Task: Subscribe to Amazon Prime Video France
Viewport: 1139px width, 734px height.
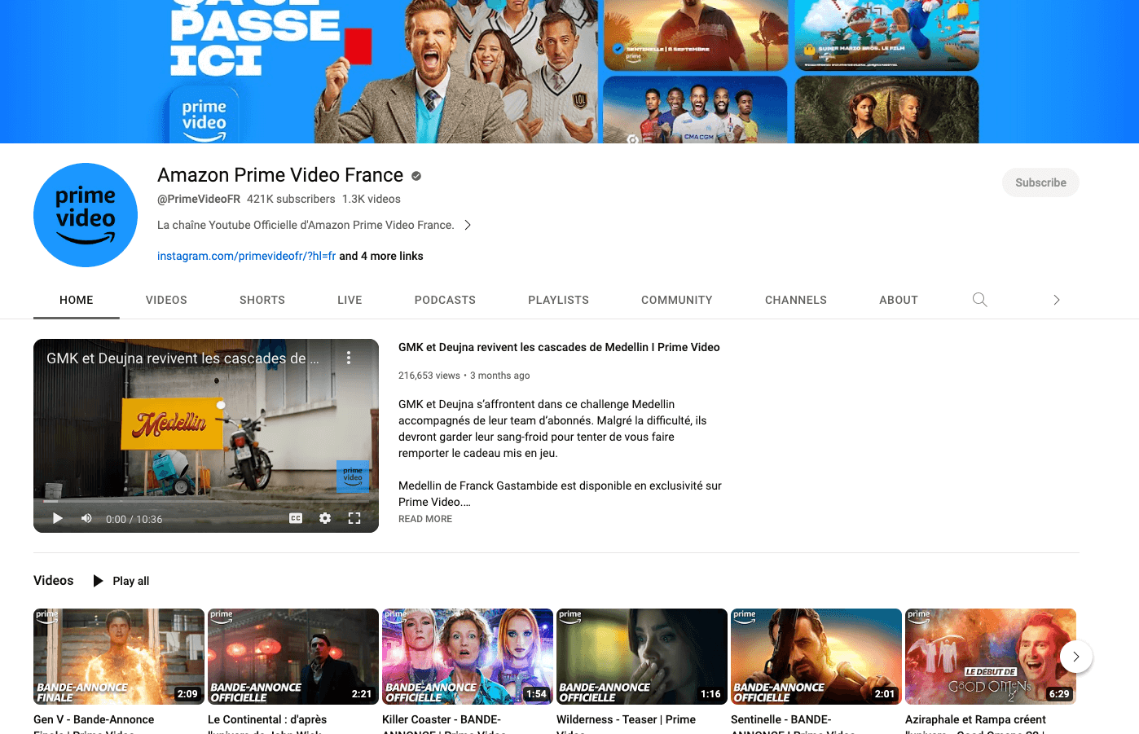Action: point(1040,182)
